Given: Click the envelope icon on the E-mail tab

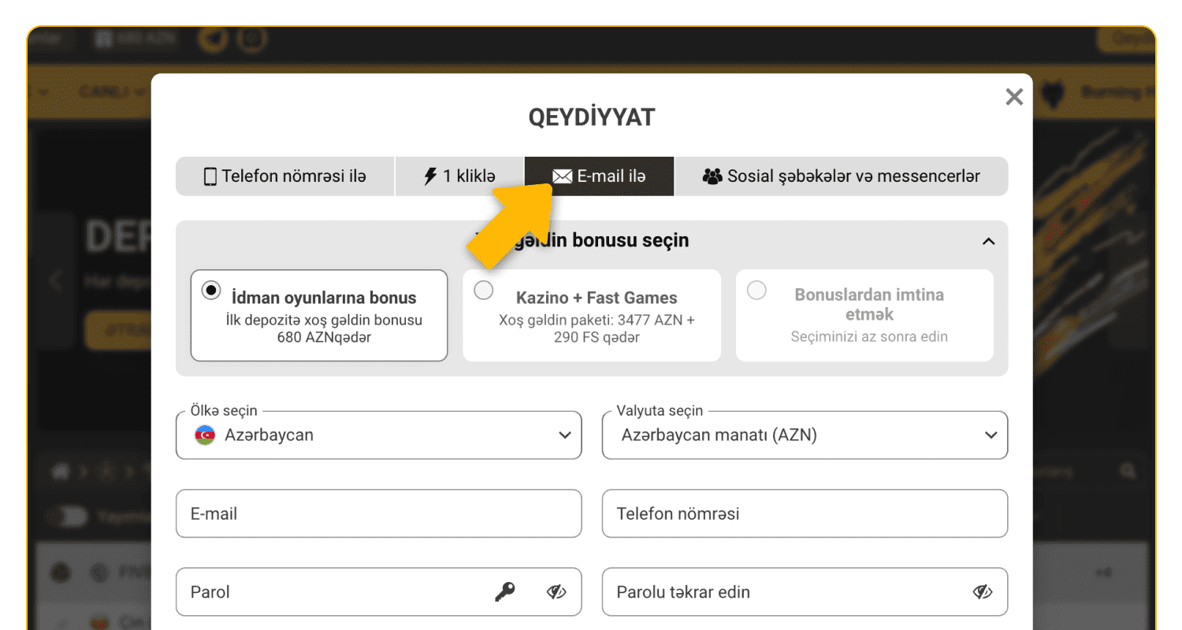Looking at the screenshot, I should click(x=562, y=176).
